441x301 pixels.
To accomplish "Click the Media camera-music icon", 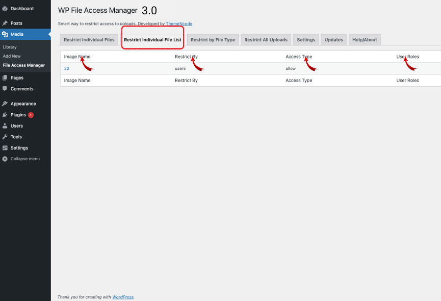I will [x=5, y=34].
